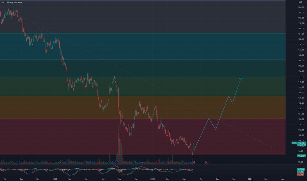The image size is (307, 181).
Task: Select the earnings marker just before Nov 2022
Action: (x=134, y=163)
